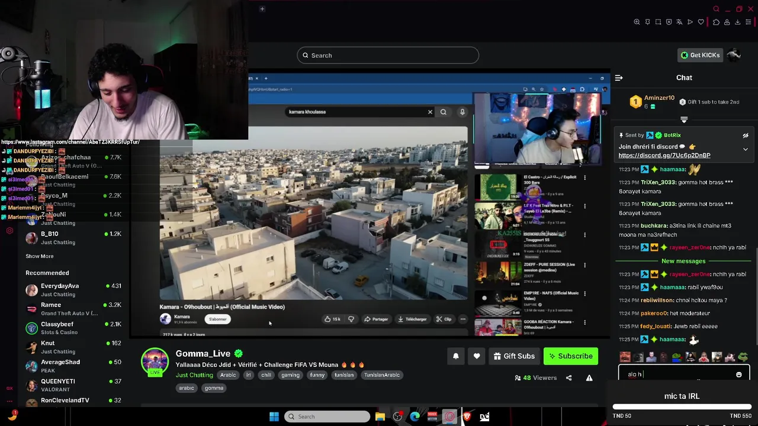Image resolution: width=758 pixels, height=426 pixels.
Task: Expand the gift leaderboard chevron
Action: [x=684, y=120]
